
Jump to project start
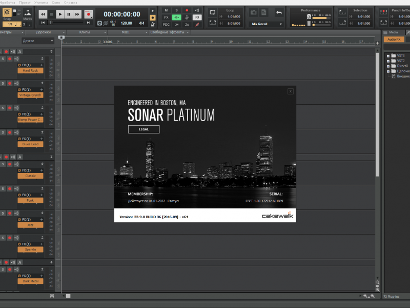[x=43, y=23]
